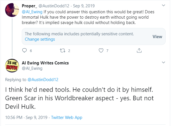Select the sensitive content warning text
Viewport: 171px width, 126px height.
[79, 34]
